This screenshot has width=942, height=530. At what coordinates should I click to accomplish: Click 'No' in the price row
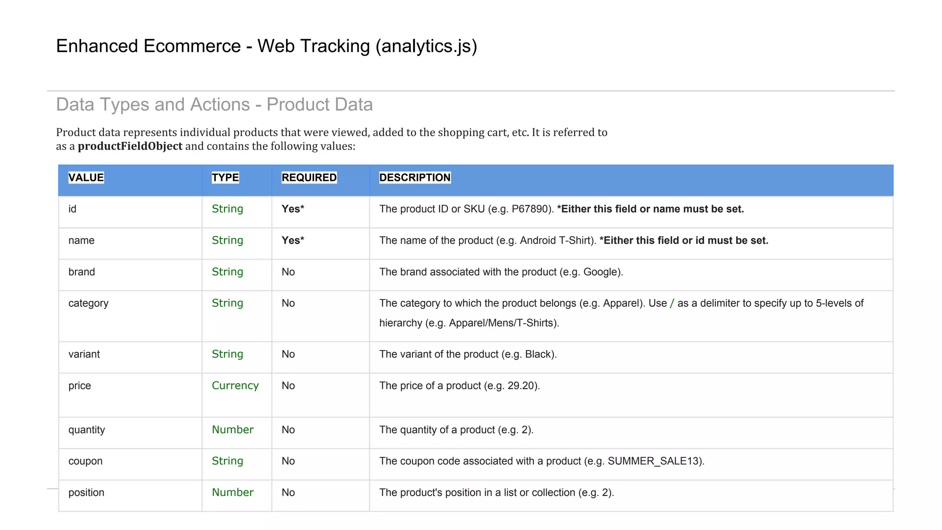coord(288,386)
